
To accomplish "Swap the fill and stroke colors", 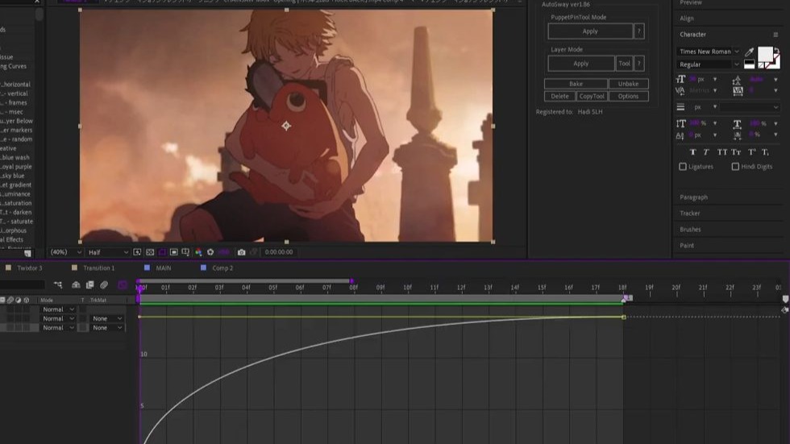I will point(776,50).
